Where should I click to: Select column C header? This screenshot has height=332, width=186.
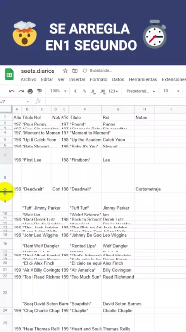click(42, 109)
